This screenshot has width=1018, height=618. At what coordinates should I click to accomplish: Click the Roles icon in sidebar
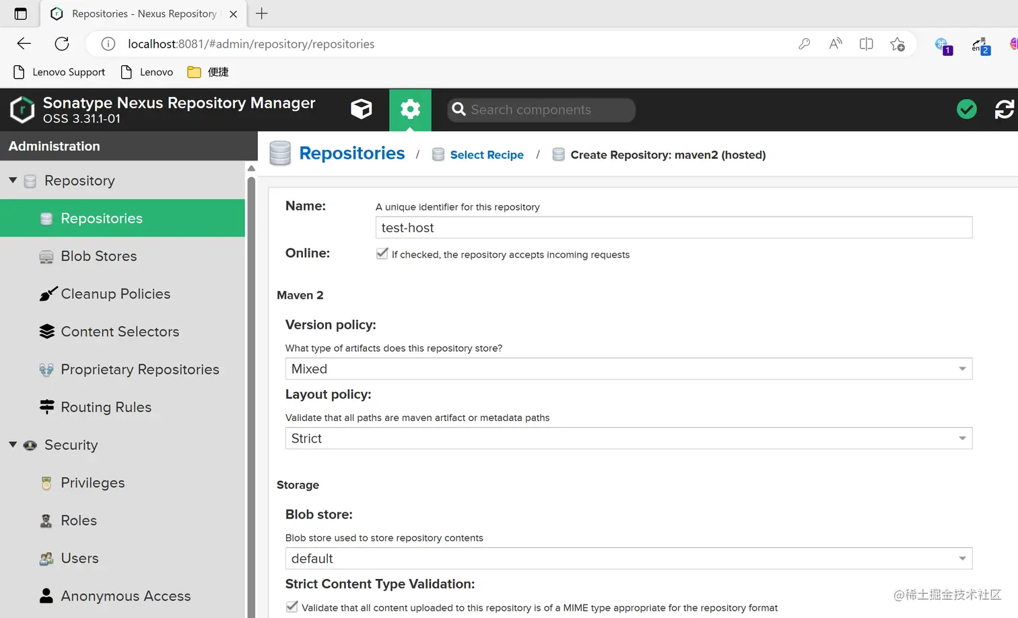click(46, 520)
